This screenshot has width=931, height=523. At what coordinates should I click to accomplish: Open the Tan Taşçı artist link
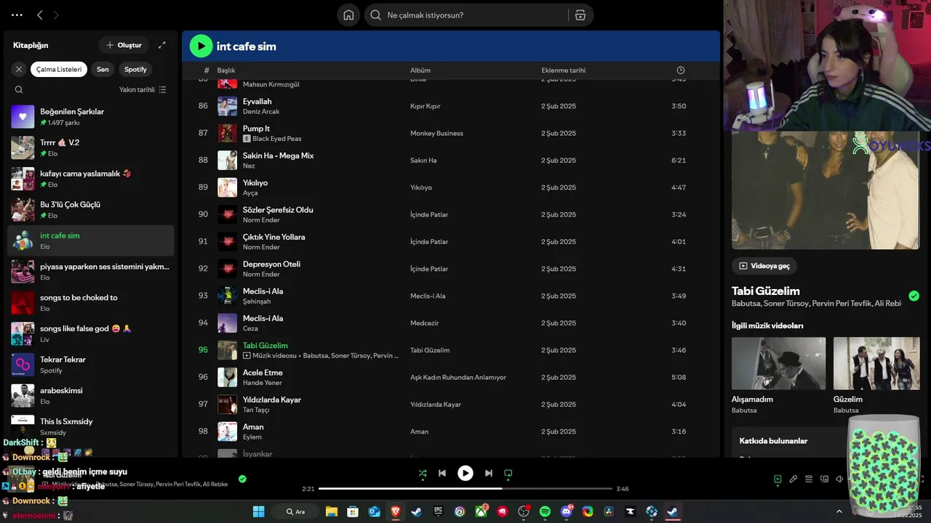(x=256, y=410)
